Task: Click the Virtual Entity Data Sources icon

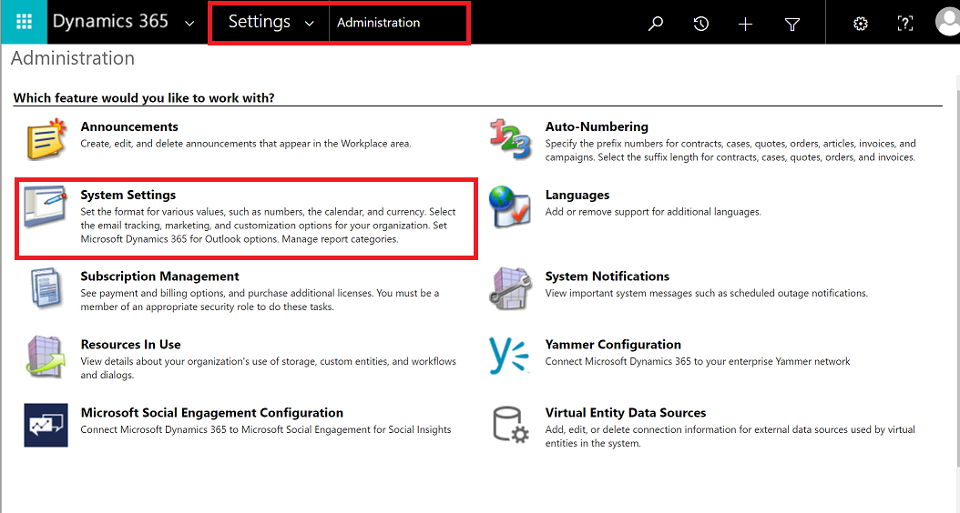Action: click(511, 425)
